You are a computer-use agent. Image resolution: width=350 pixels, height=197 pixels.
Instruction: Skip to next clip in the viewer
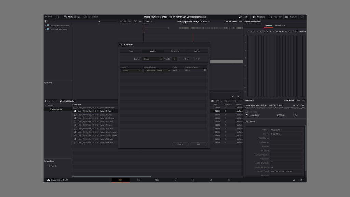(232, 96)
